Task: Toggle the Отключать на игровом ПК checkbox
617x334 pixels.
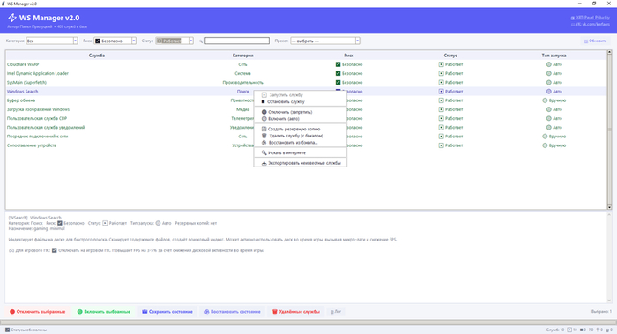Action: coord(55,250)
